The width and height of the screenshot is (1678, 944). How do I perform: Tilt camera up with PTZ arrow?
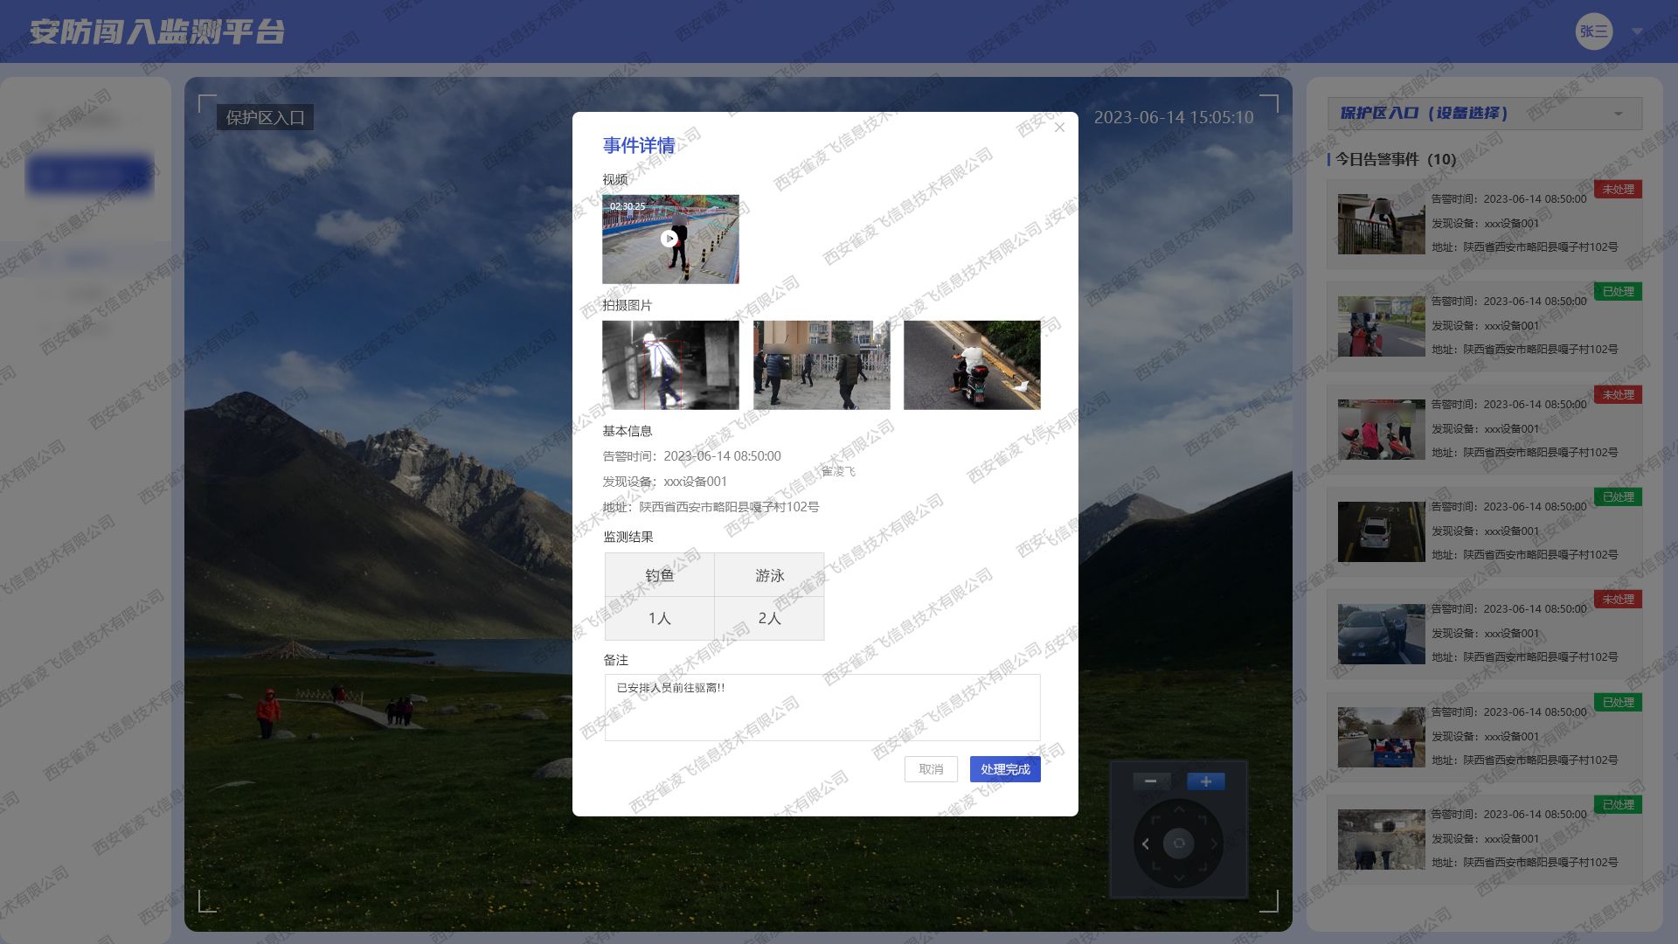coord(1179,810)
